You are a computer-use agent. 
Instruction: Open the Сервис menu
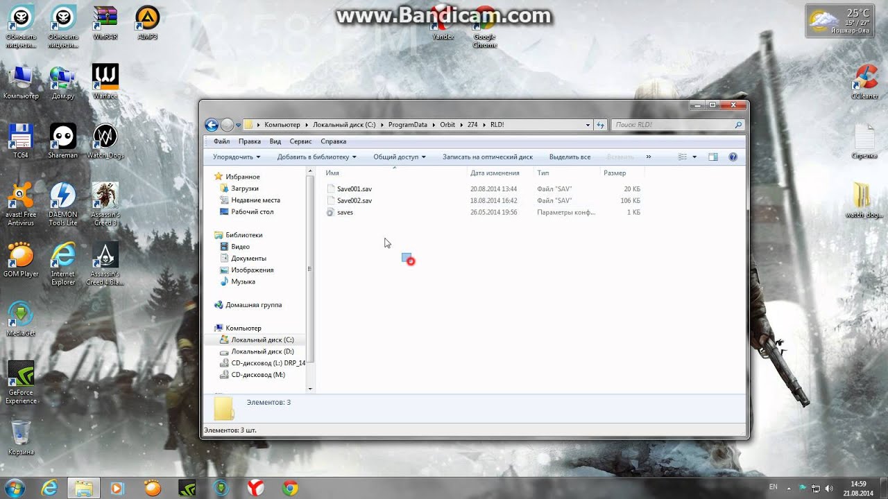[x=300, y=141]
